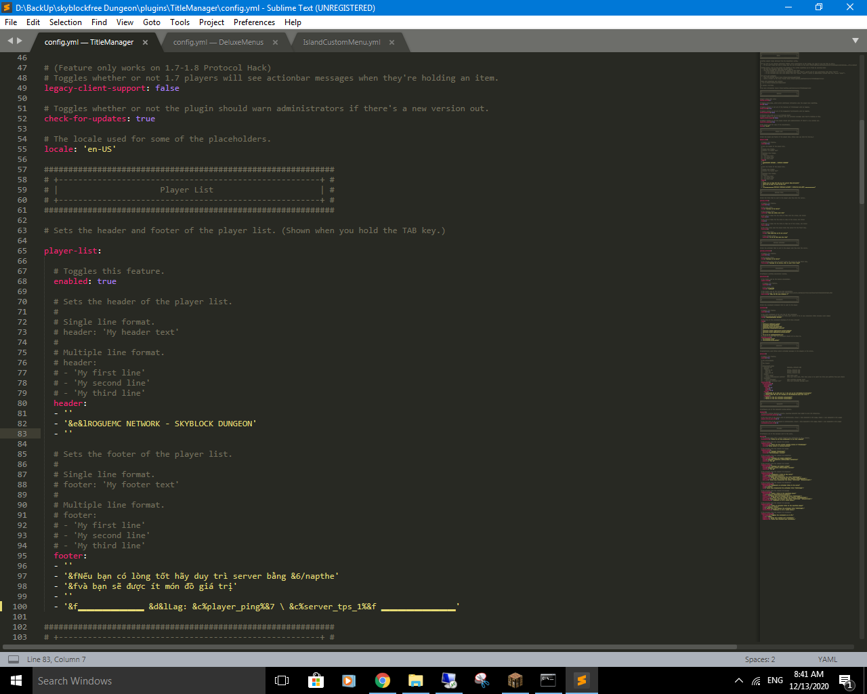
Task: Switch to the IslandCustomMenu.yml tab
Action: (341, 42)
